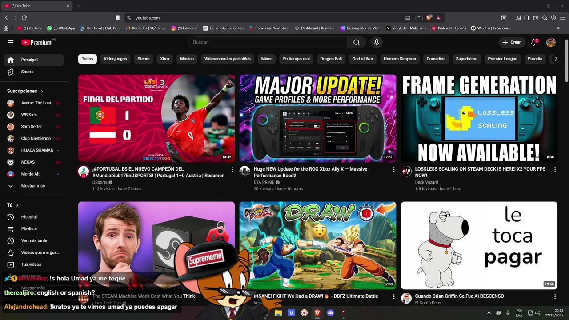Expand the Tú section chevron
The image size is (569, 320).
17,205
